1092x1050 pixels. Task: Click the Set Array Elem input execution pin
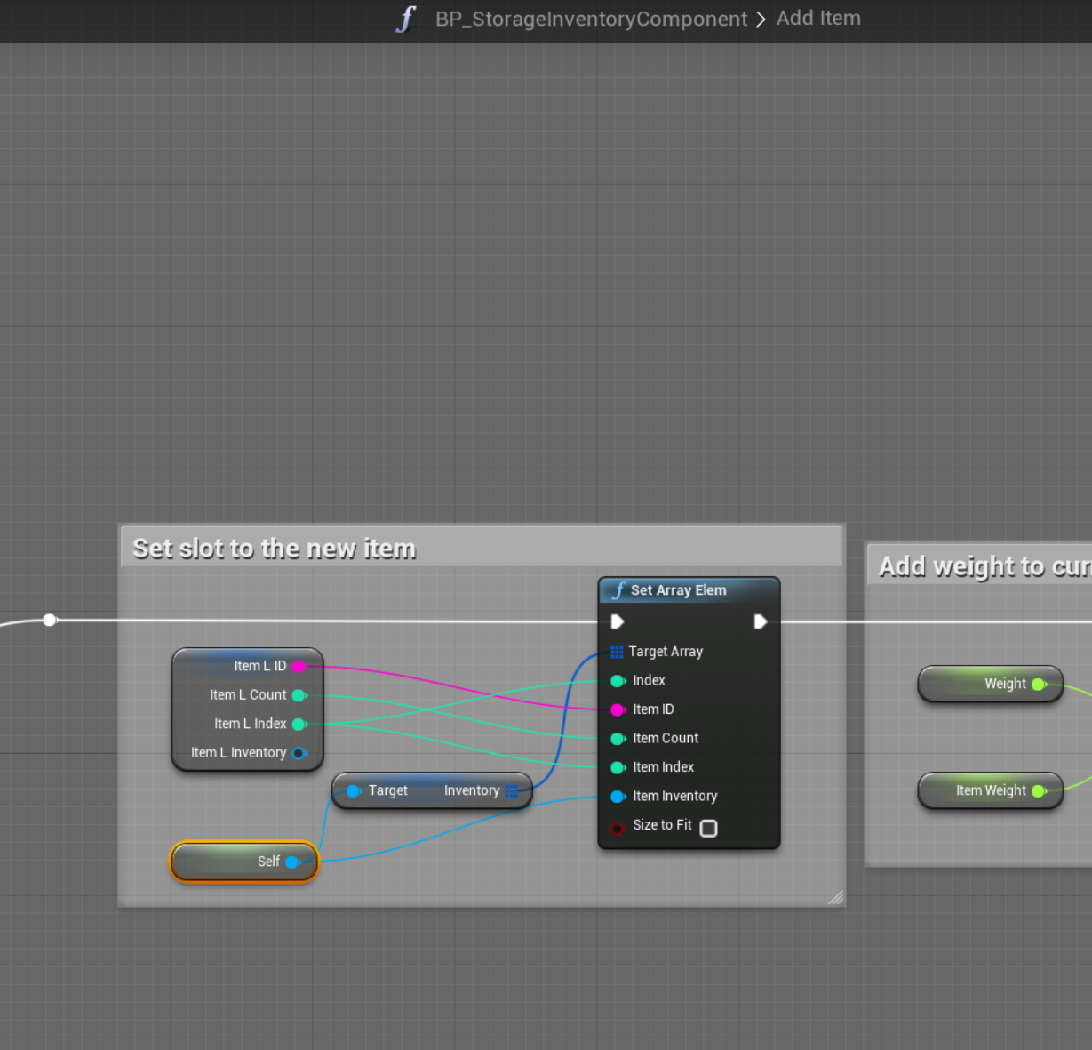pos(618,621)
